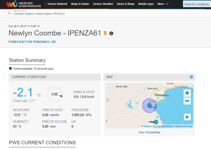Click the favorite star icon
Viewport: 211px width, 149px height.
9,13
